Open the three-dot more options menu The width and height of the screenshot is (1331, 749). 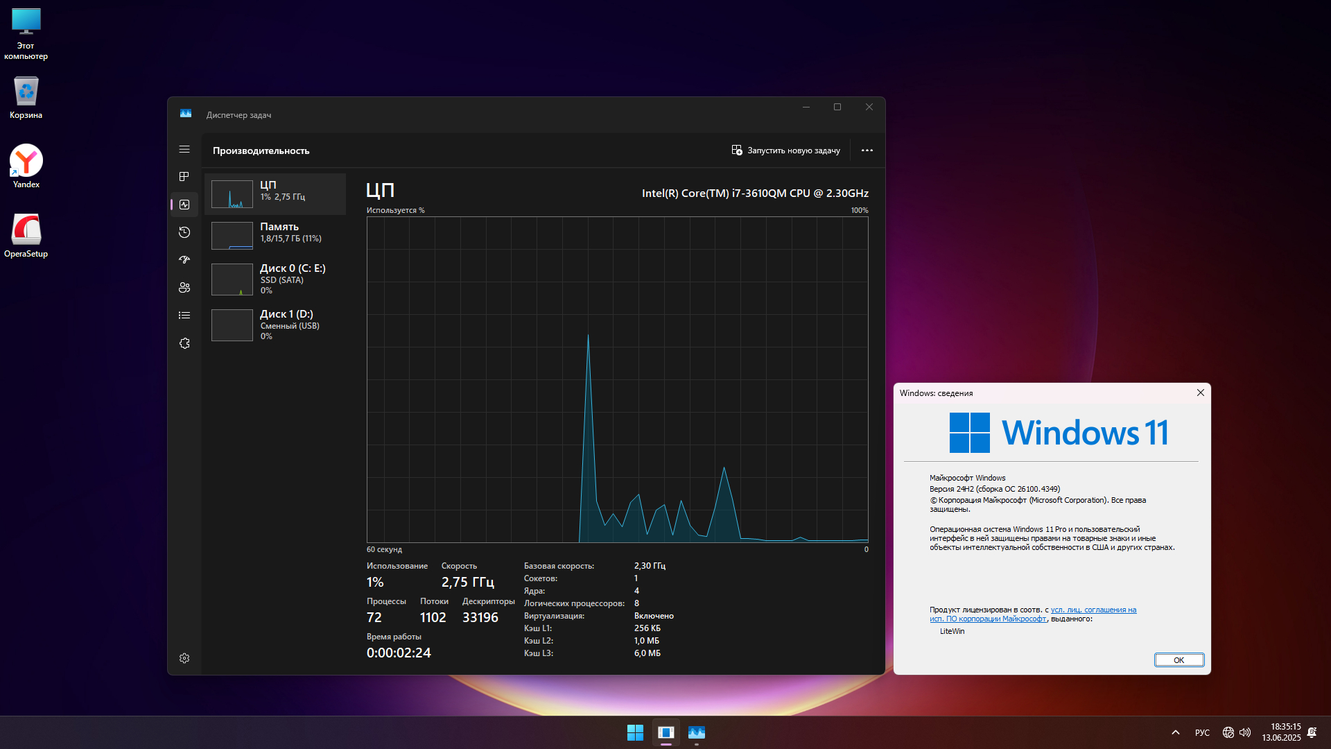pyautogui.click(x=867, y=150)
